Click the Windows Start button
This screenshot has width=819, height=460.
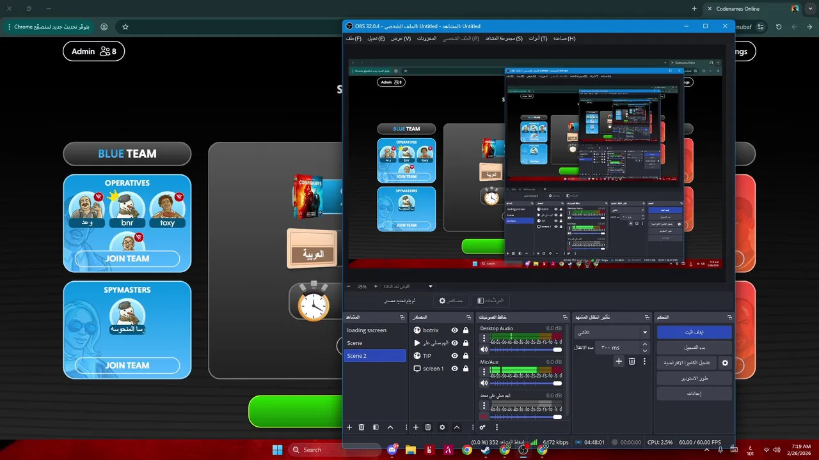277,450
